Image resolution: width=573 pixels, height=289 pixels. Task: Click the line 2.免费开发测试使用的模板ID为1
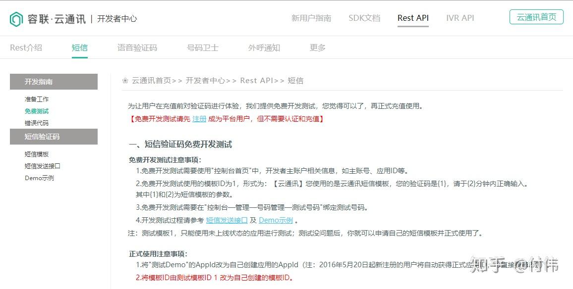tap(332, 184)
